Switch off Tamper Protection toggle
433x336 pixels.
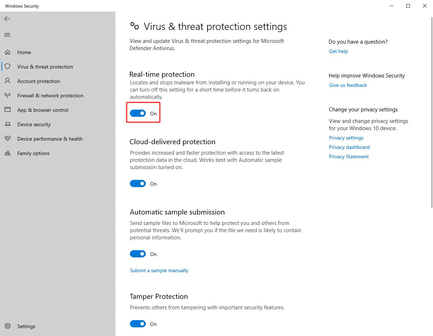pos(138,324)
